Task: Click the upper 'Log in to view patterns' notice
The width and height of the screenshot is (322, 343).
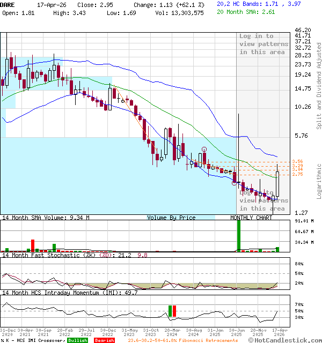Action: pos(264,44)
